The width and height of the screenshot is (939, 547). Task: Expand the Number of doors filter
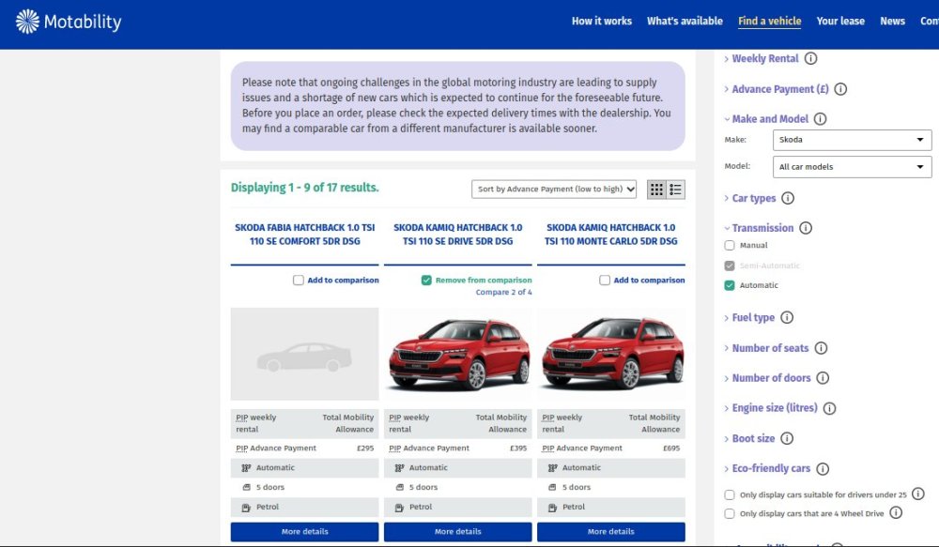pyautogui.click(x=771, y=378)
